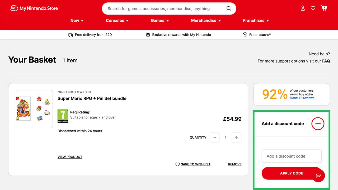Image resolution: width=338 pixels, height=190 pixels.
Task: Click the Dispatched within 24 hours text
Action: coord(80,131)
